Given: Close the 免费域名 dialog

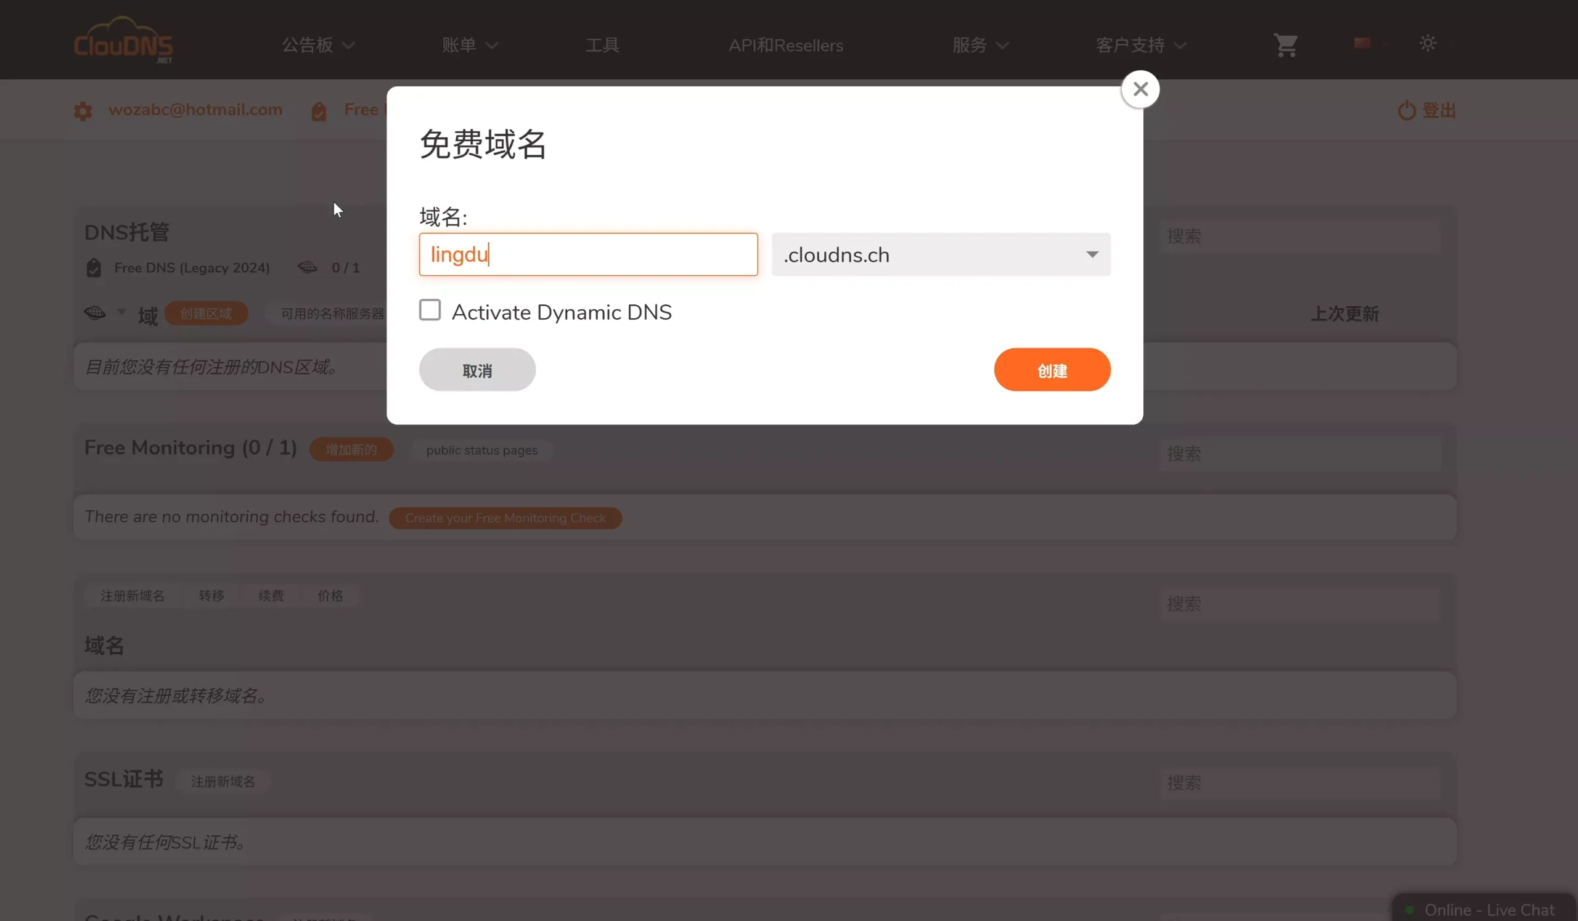Looking at the screenshot, I should coord(1140,89).
